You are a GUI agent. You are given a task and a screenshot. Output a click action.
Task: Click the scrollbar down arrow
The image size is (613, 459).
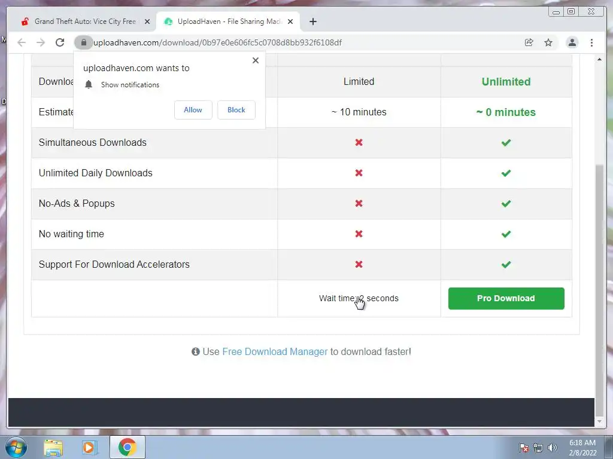[599, 421]
